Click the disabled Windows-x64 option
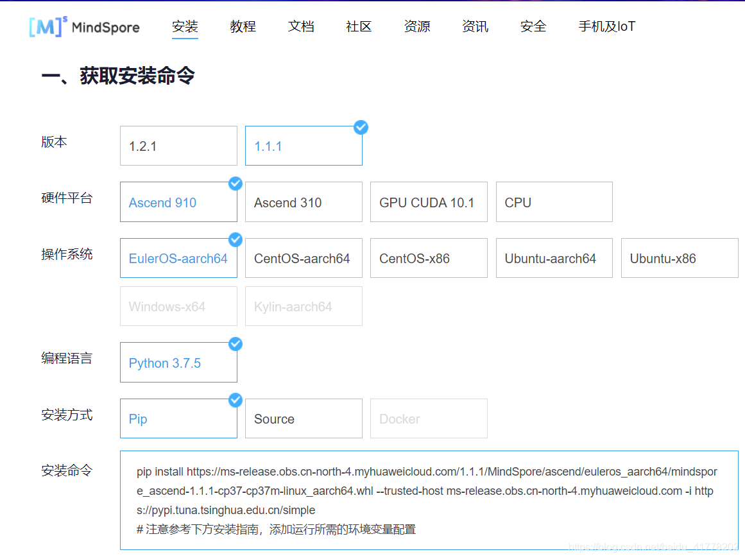This screenshot has height=559, width=745. 178,306
